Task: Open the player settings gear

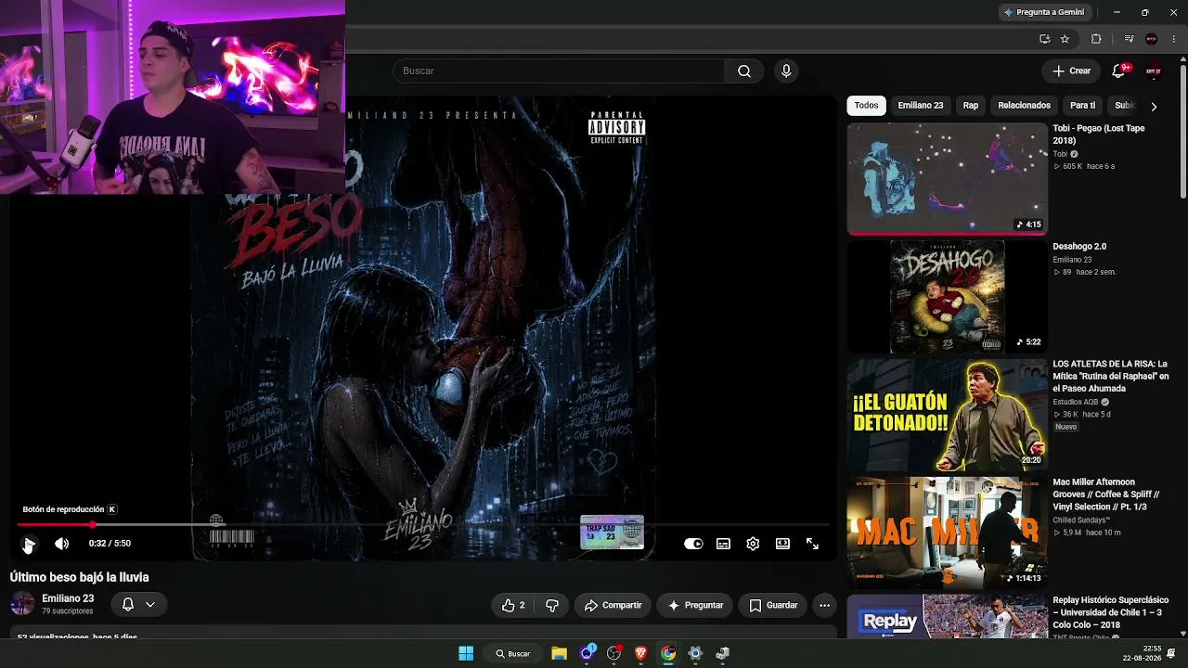Action: coord(753,544)
